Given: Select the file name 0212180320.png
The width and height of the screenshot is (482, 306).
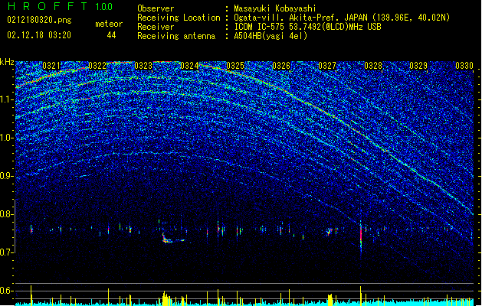Looking at the screenshot, I should pyautogui.click(x=39, y=20).
